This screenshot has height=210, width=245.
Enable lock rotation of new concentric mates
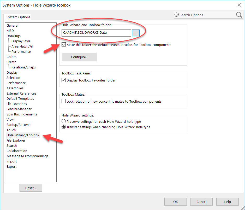tap(64, 101)
